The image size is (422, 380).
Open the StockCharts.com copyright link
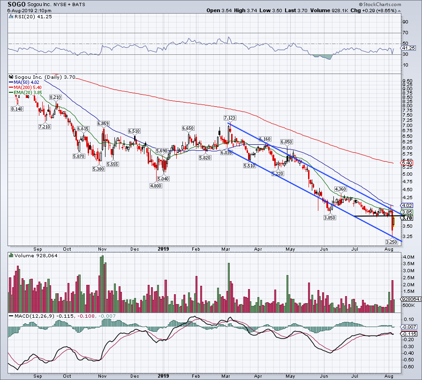(380, 4)
